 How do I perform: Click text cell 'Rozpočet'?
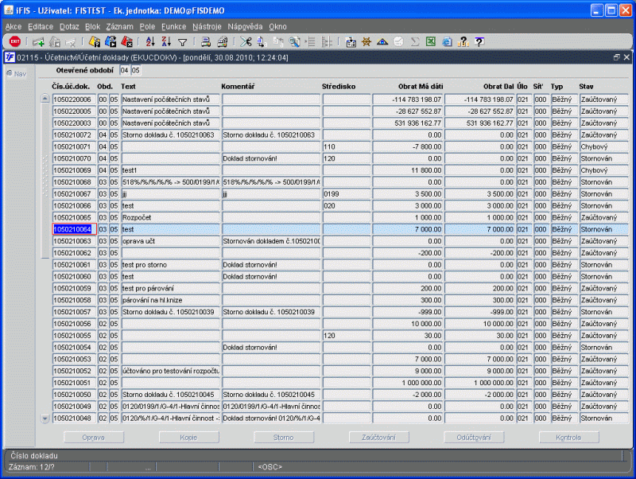(x=170, y=217)
